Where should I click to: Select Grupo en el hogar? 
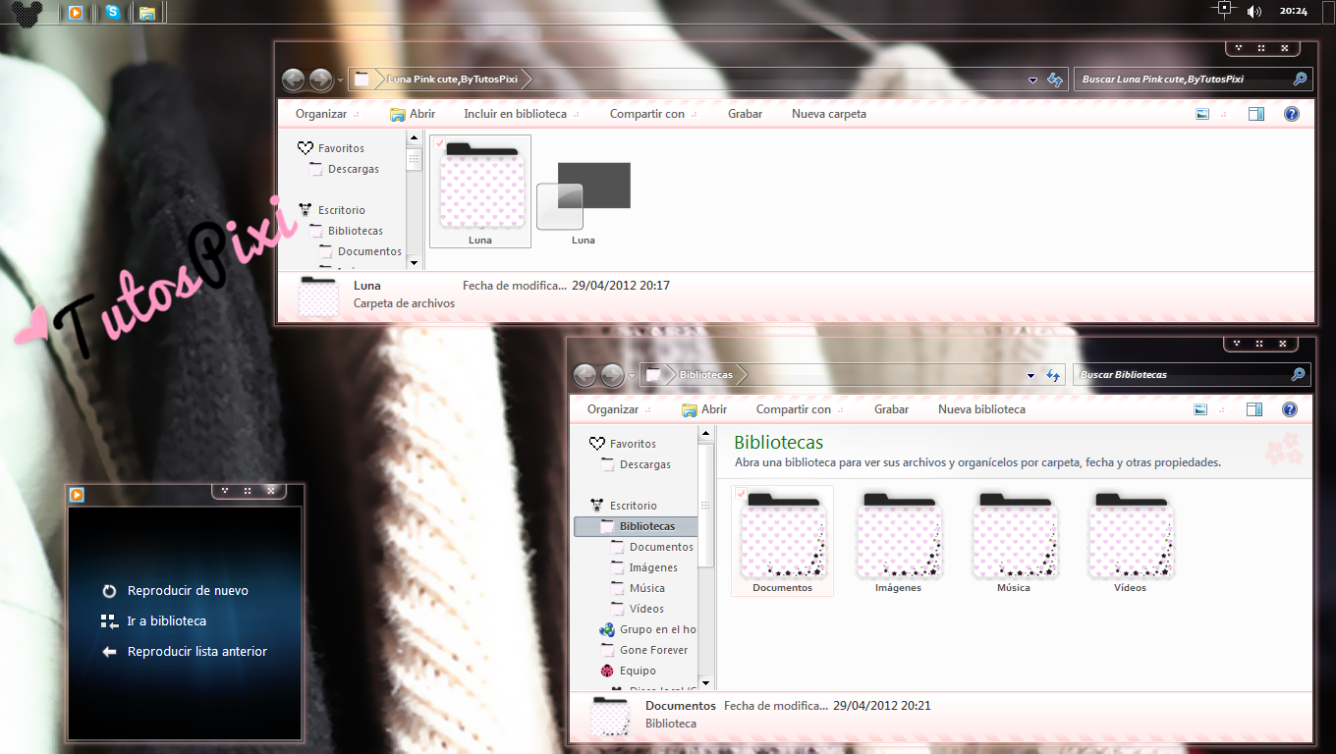[x=648, y=629]
